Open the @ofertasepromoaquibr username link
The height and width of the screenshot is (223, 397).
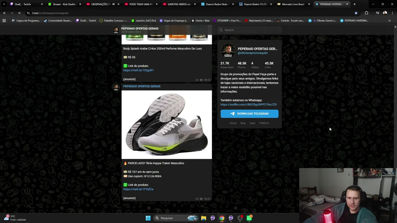tap(253, 53)
